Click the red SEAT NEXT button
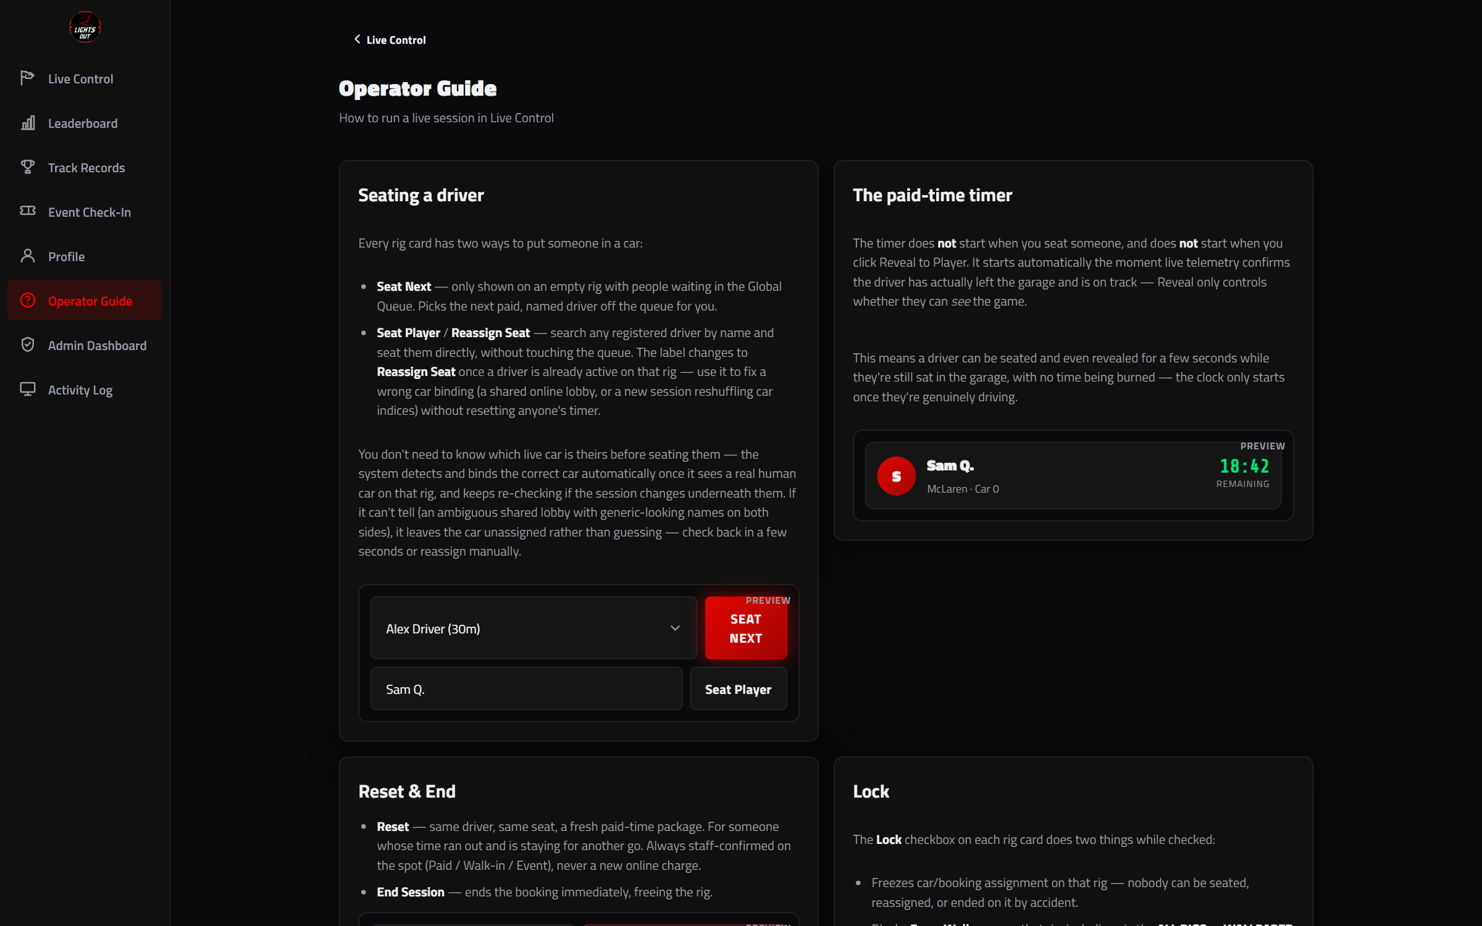This screenshot has width=1482, height=926. coord(746,628)
